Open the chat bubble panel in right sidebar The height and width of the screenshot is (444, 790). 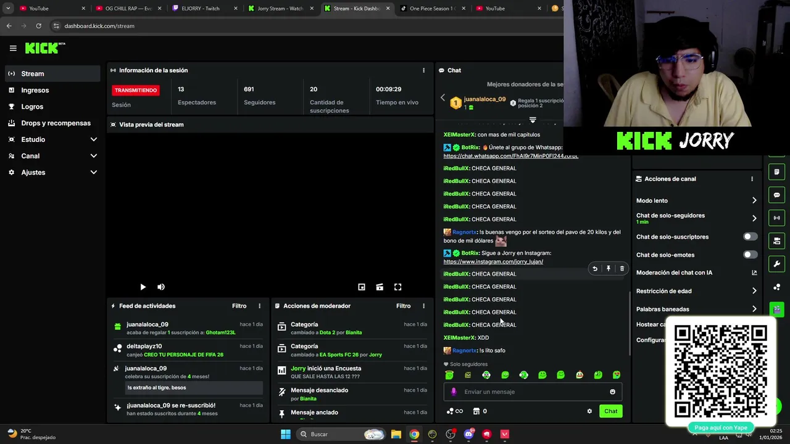coord(777,195)
